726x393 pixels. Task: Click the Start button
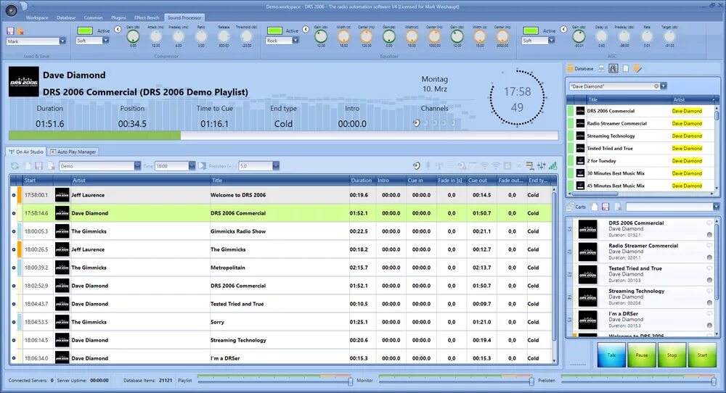(702, 355)
